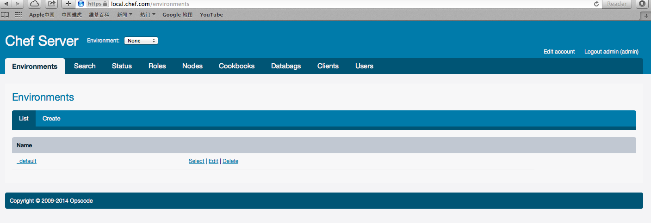
Task: Click the globe site icon in the address bar
Action: click(x=81, y=4)
